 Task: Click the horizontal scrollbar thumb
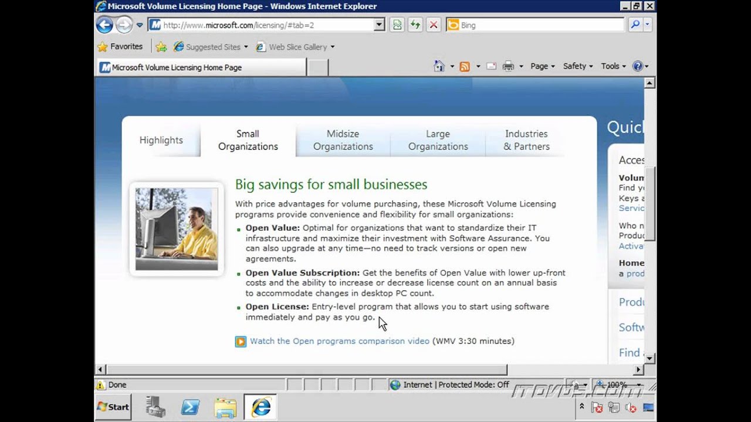click(306, 370)
